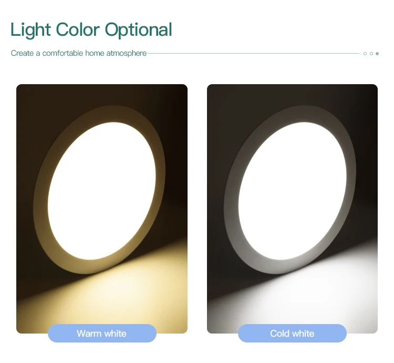Viewport: 394px width, 363px height.
Task: Click the Light Color Optional heading
Action: pyautogui.click(x=91, y=30)
